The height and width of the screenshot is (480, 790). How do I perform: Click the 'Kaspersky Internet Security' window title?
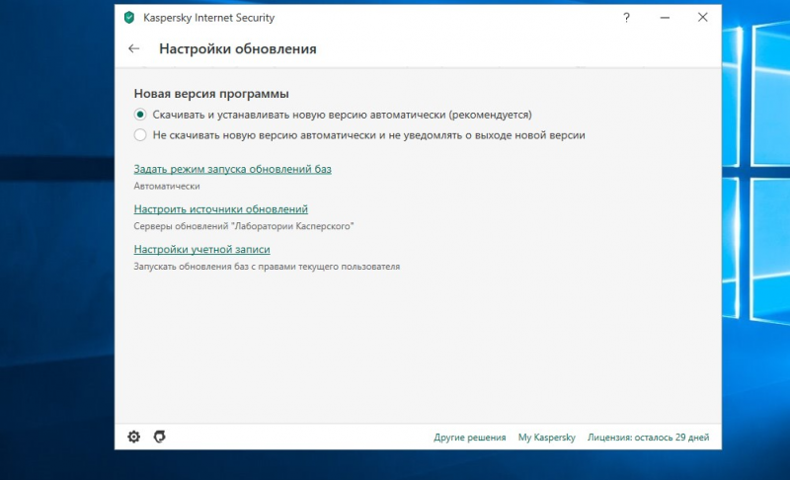pos(208,18)
